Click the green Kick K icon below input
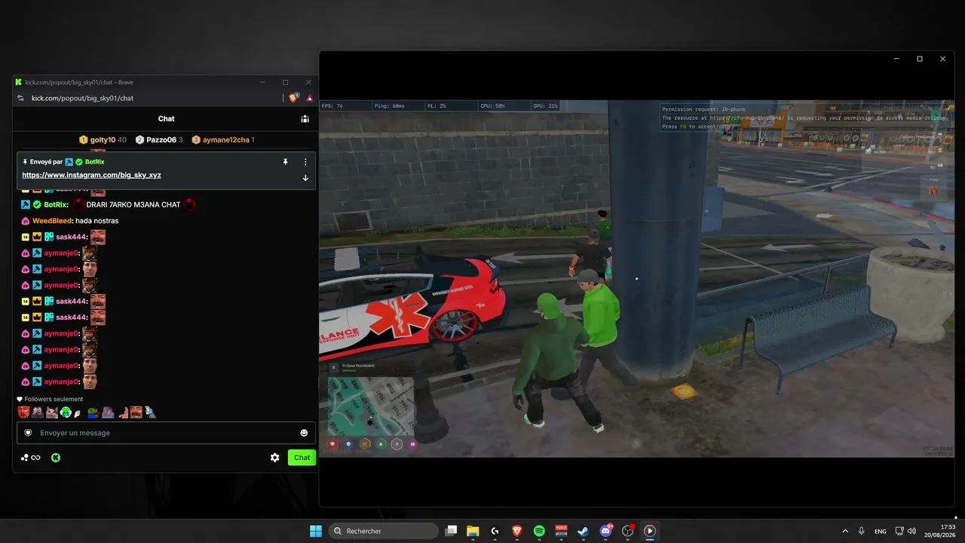 (x=55, y=458)
